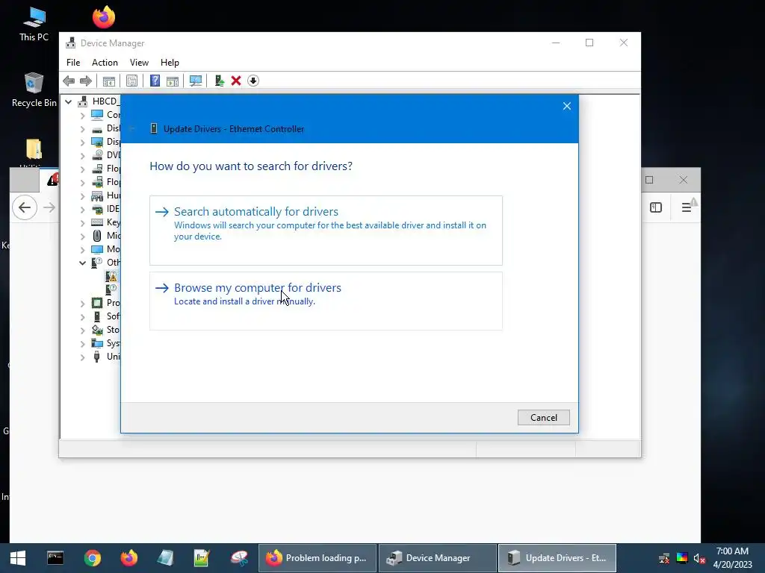
Task: Collapse the HBCD root computer node
Action: tap(69, 101)
